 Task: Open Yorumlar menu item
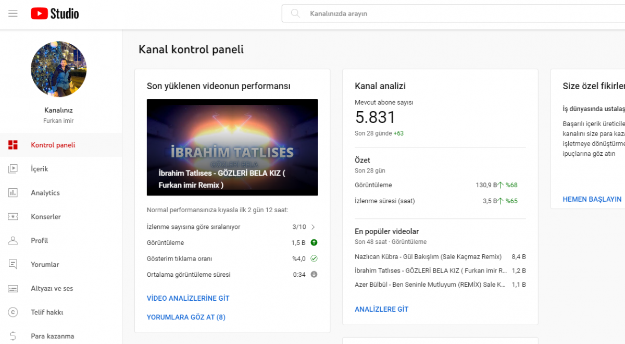61,264
